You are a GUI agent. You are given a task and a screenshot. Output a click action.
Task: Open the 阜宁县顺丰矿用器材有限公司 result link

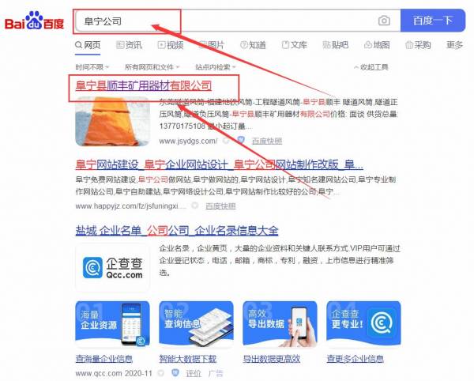(144, 85)
